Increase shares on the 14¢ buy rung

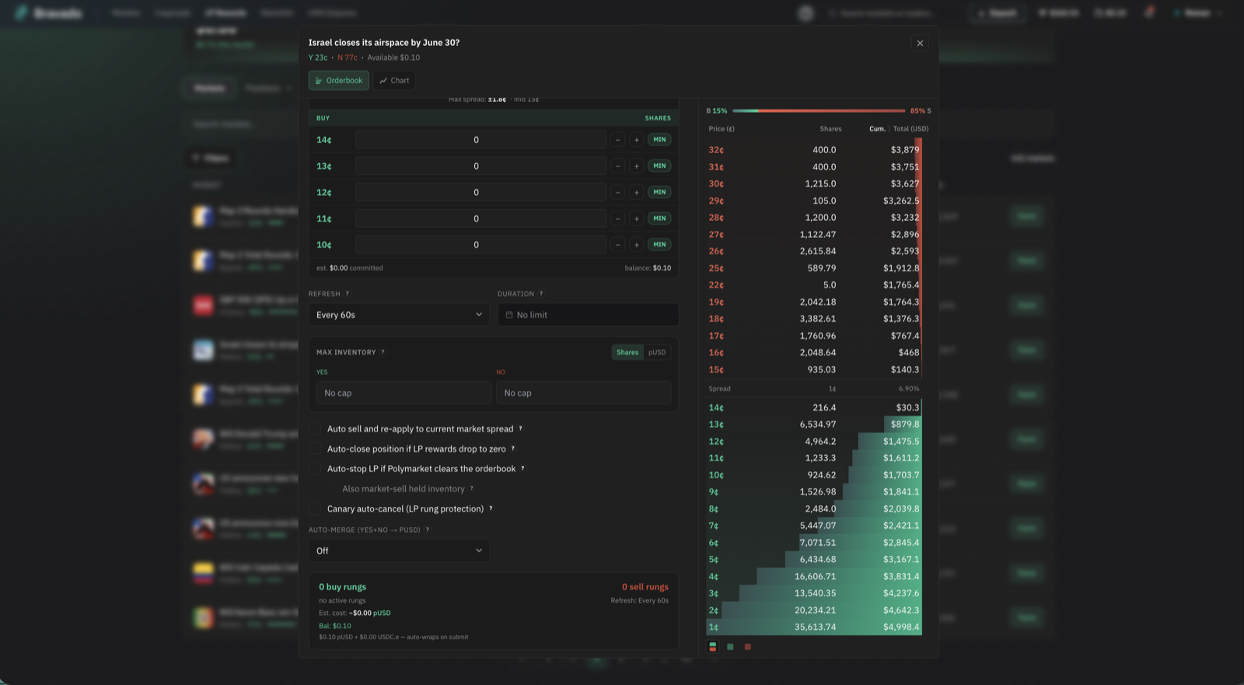(637, 140)
